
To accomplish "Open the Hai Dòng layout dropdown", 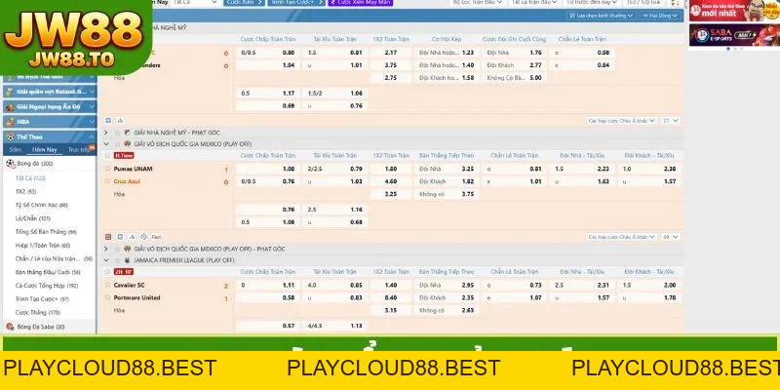I will [660, 16].
